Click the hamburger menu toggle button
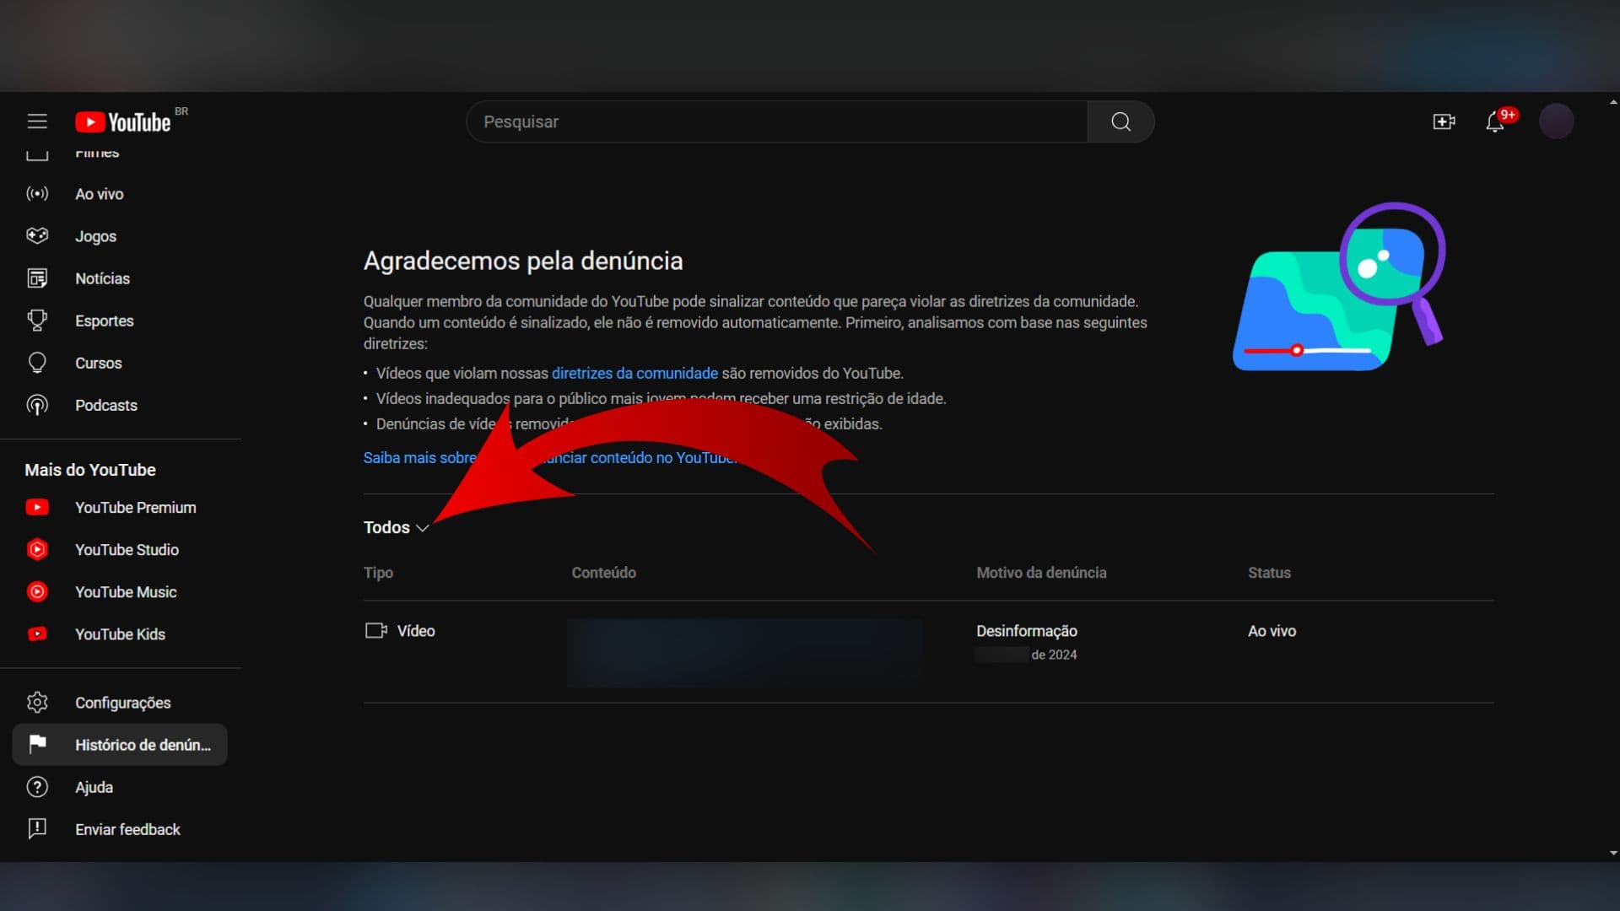 click(x=37, y=121)
